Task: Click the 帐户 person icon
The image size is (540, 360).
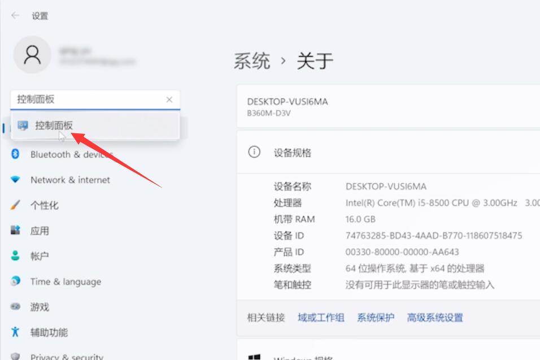Action: click(15, 255)
